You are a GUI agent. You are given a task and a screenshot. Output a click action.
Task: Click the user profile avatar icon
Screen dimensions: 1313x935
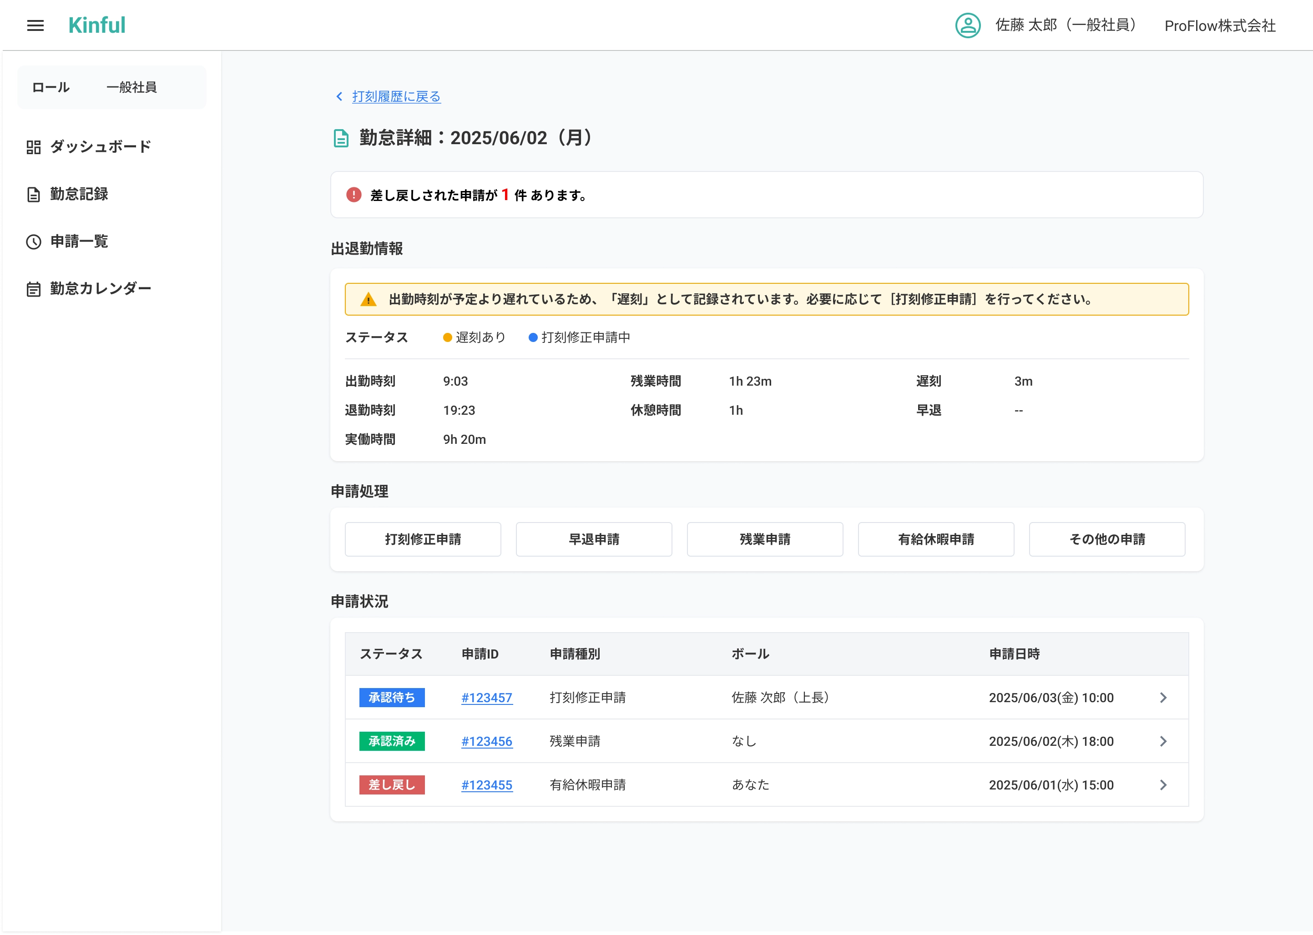click(968, 25)
